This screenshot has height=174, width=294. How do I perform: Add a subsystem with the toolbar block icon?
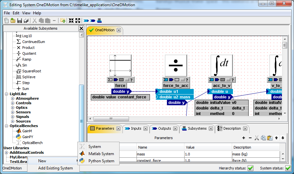click(99, 21)
